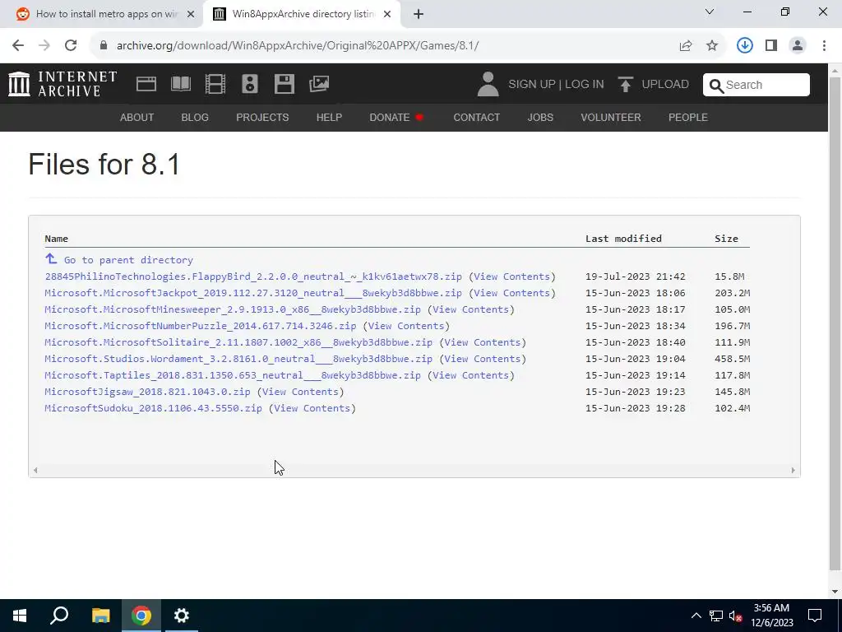Bookmark this page with the star
The image size is (842, 632).
[x=712, y=46]
